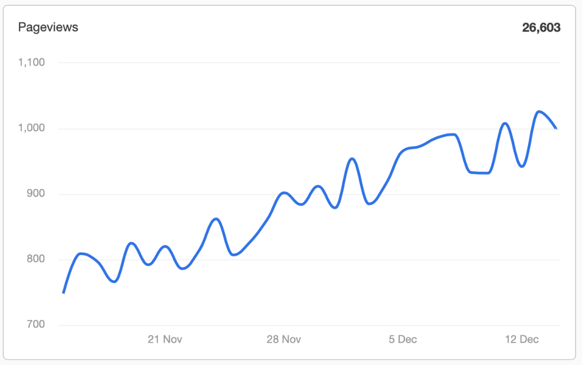Click the highest peak of the line
The height and width of the screenshot is (365, 582).
(539, 112)
